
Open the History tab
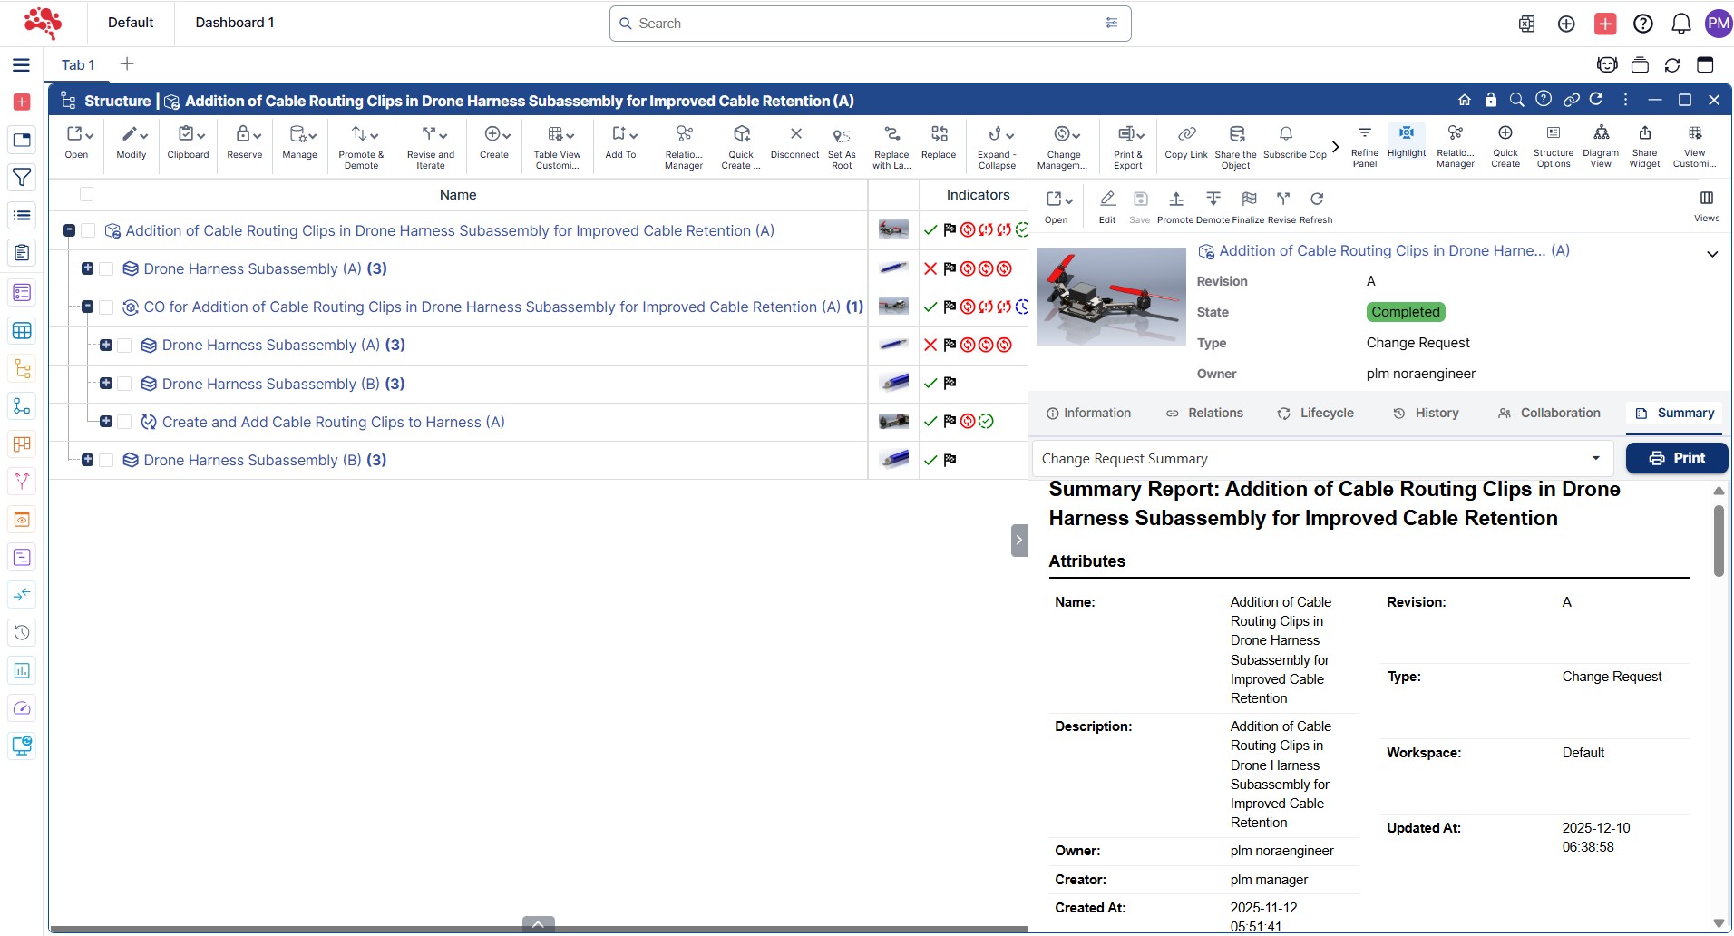pyautogui.click(x=1426, y=414)
